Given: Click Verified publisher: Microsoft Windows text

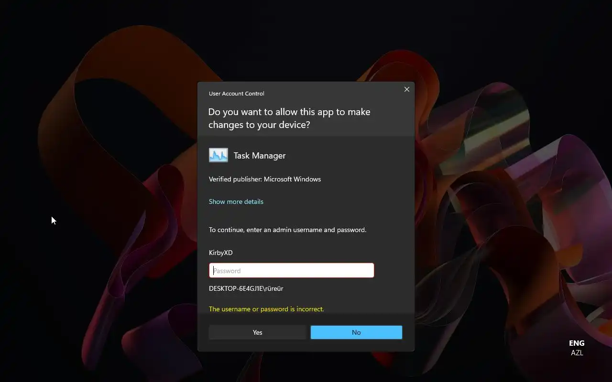Looking at the screenshot, I should 265,179.
